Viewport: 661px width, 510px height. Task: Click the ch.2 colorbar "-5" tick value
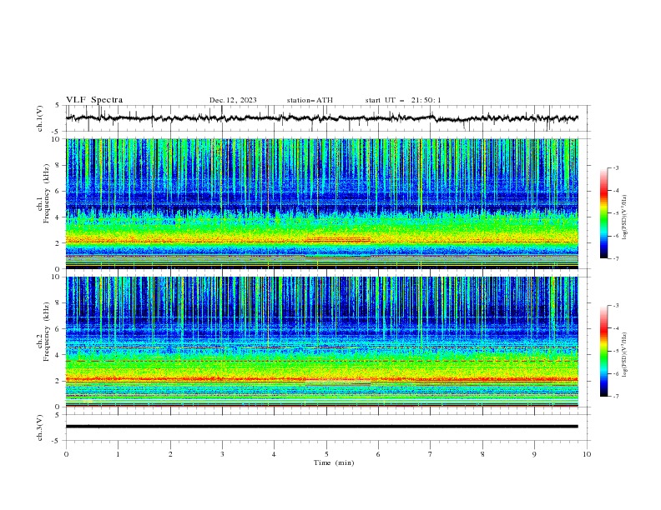(616, 351)
